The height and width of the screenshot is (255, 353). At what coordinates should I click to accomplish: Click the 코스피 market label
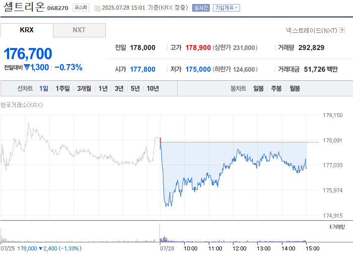coord(81,8)
